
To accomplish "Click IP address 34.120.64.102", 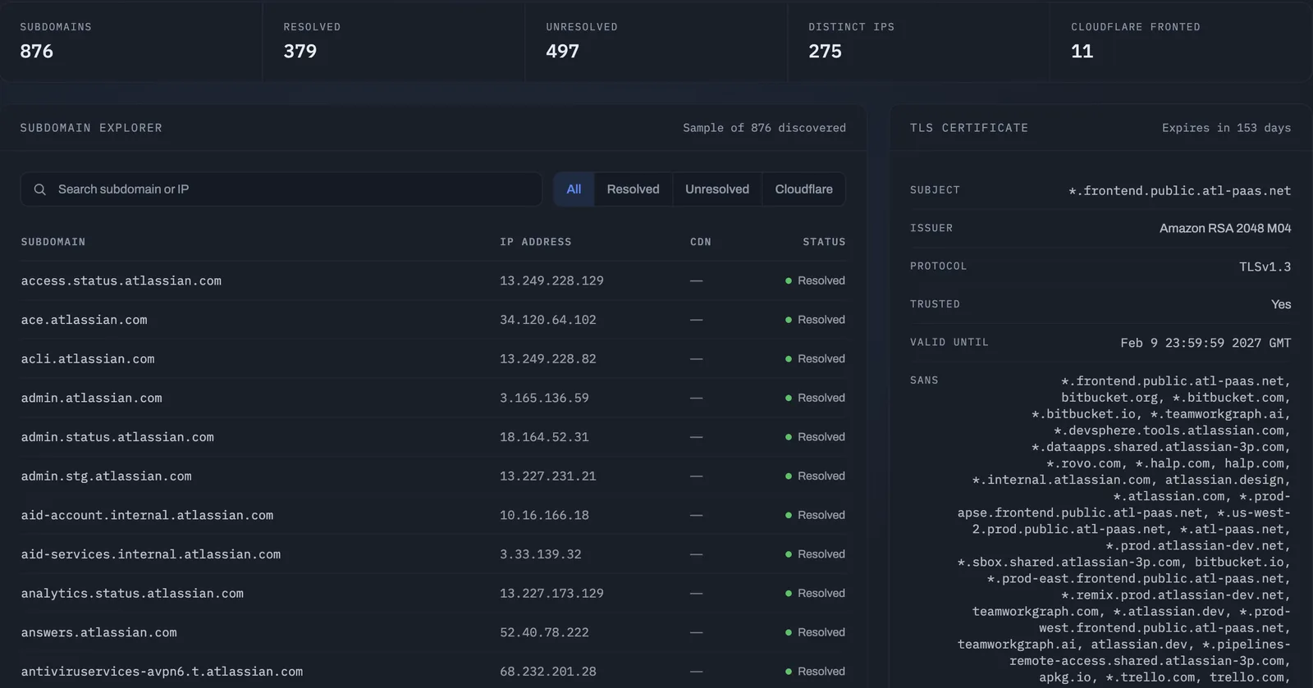I will coord(548,320).
